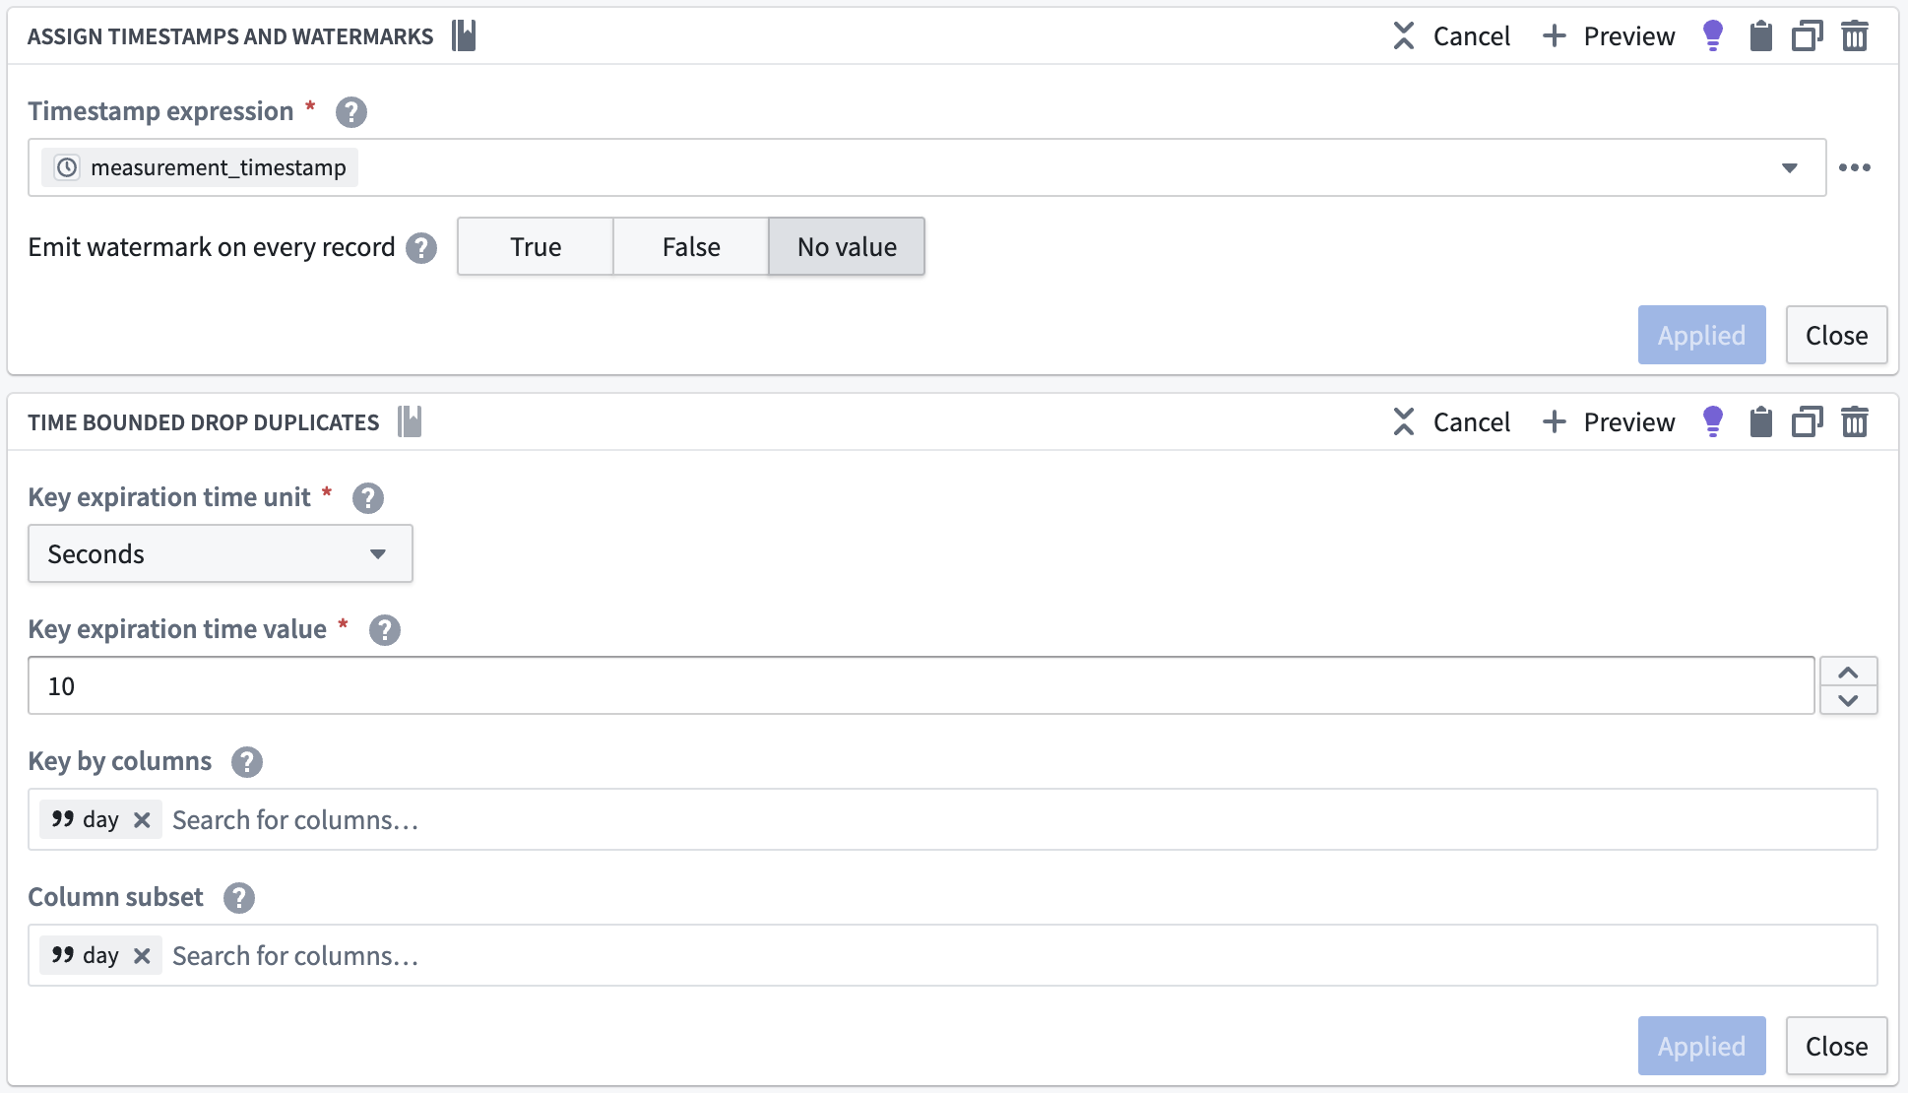Image resolution: width=1908 pixels, height=1093 pixels.
Task: Select the measurement_timestamp expression chip
Action: tap(200, 167)
